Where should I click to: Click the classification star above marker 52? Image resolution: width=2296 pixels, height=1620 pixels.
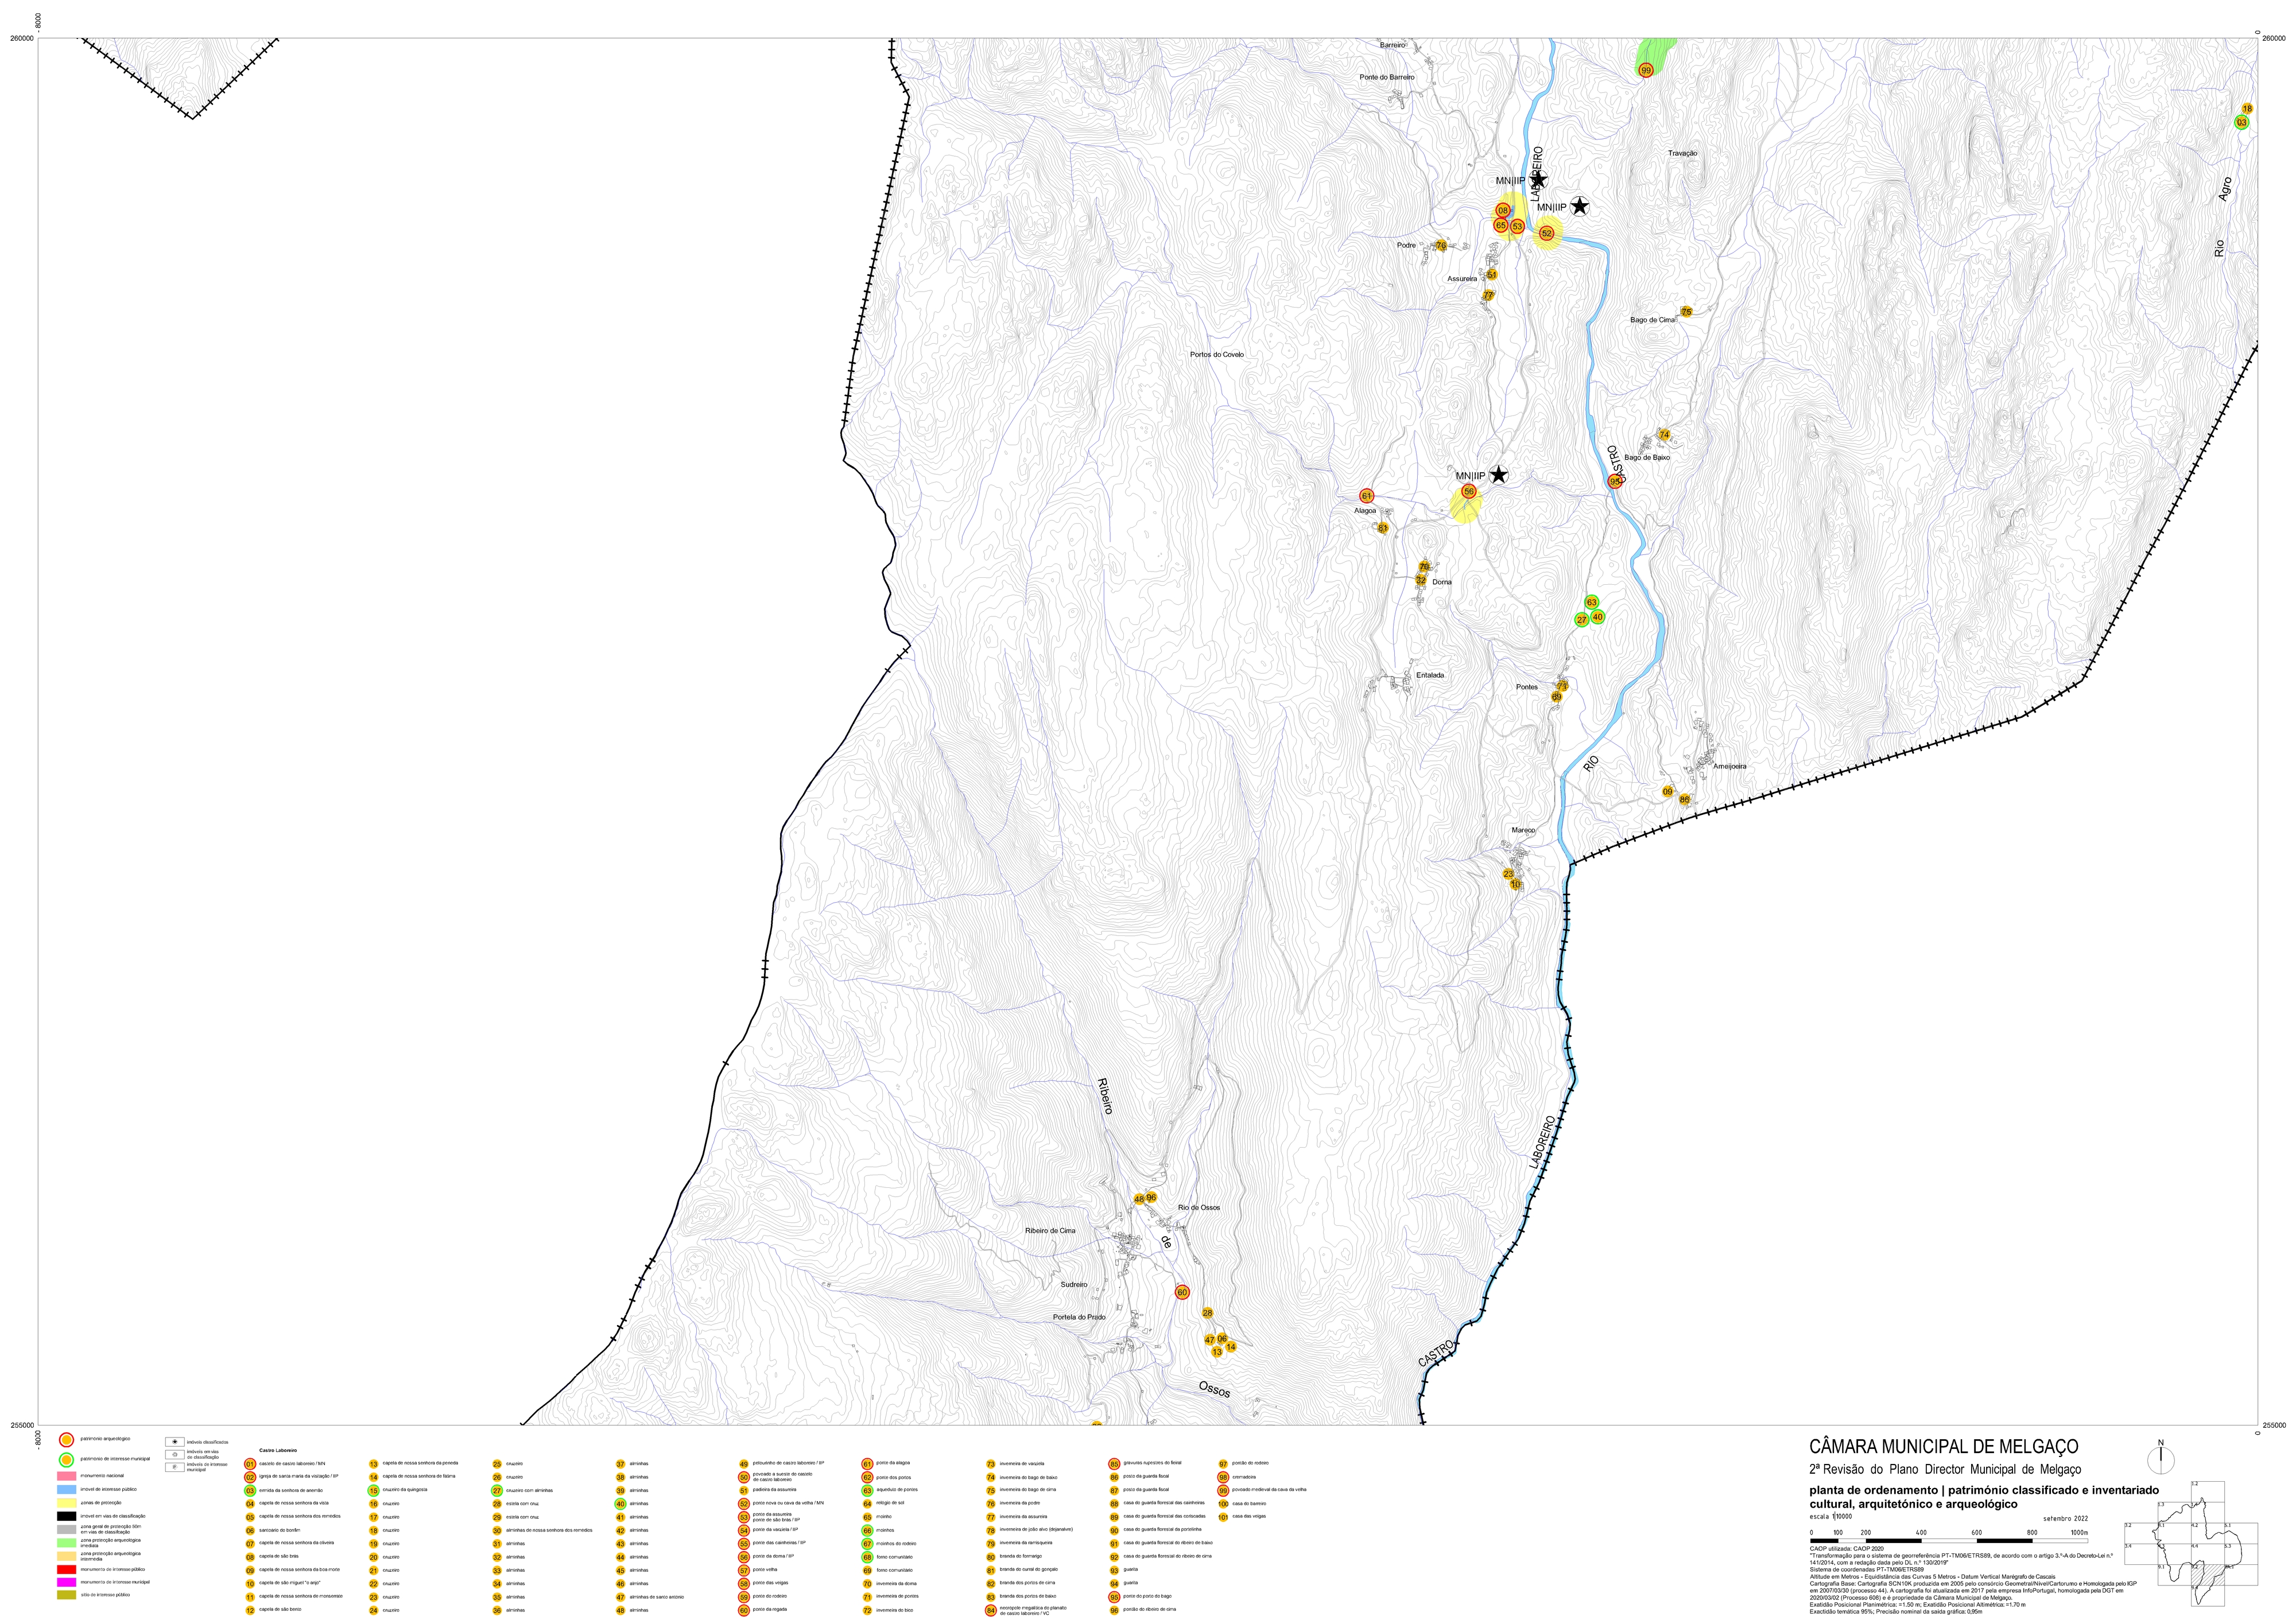[x=1579, y=206]
